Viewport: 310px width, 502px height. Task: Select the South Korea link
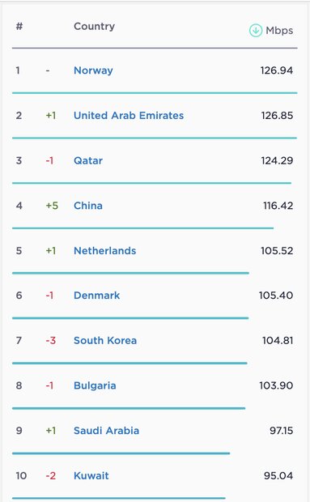pyautogui.click(x=105, y=340)
